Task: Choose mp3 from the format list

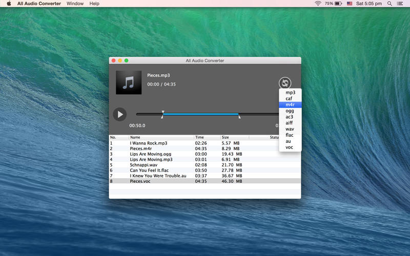Action: coord(290,93)
